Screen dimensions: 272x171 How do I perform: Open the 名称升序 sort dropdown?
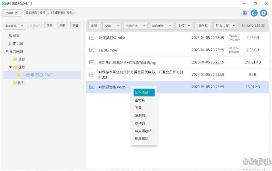pyautogui.click(x=135, y=26)
